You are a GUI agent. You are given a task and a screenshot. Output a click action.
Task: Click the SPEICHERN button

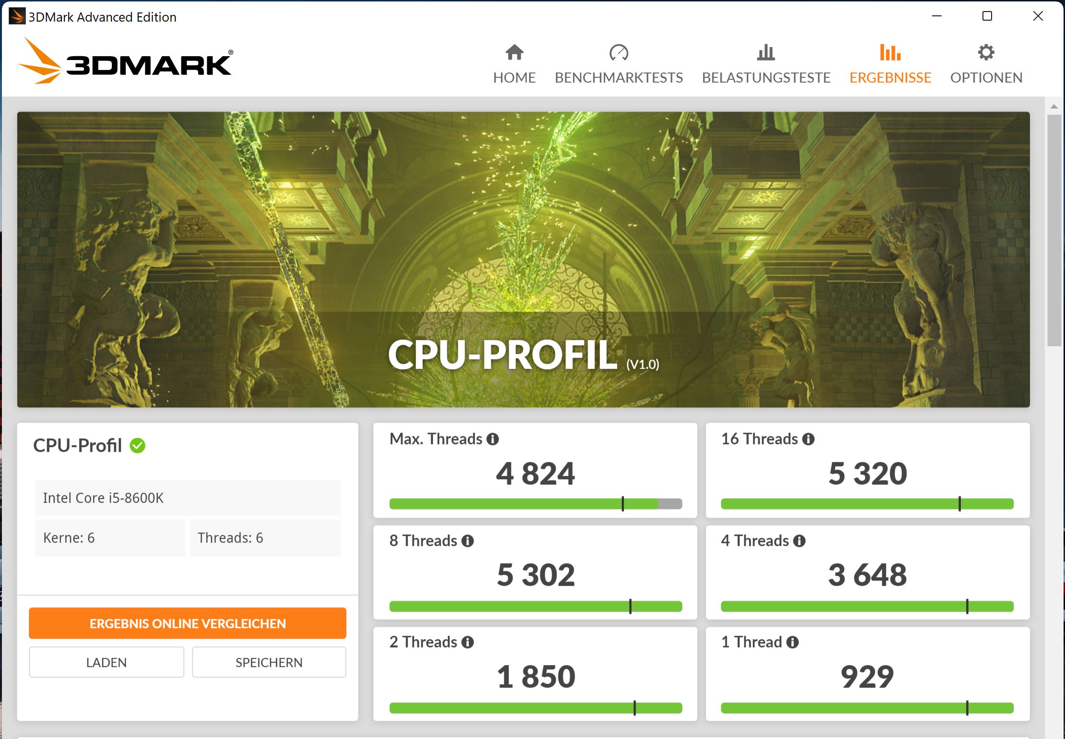point(269,662)
